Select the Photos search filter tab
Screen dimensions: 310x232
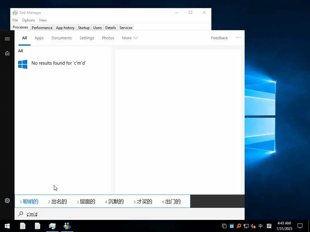(108, 38)
